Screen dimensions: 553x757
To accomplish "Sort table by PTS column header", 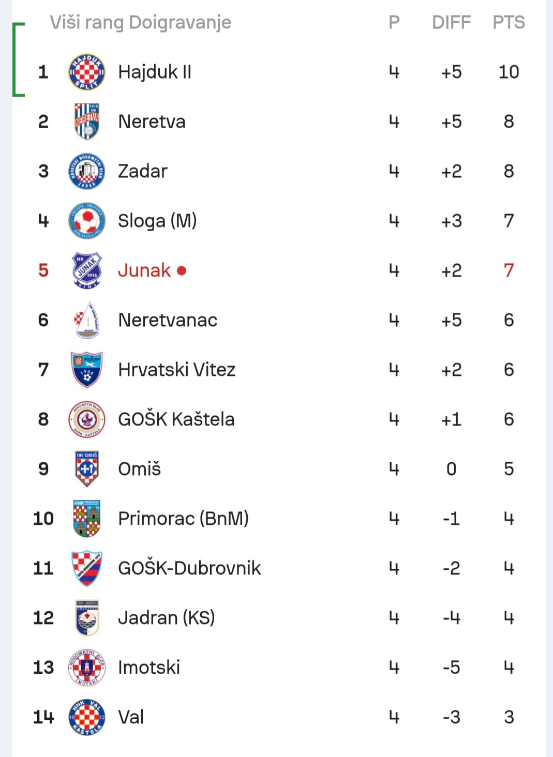I will [509, 22].
